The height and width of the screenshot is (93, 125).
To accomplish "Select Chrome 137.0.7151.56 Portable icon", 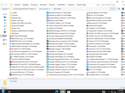I will coord(87,41).
